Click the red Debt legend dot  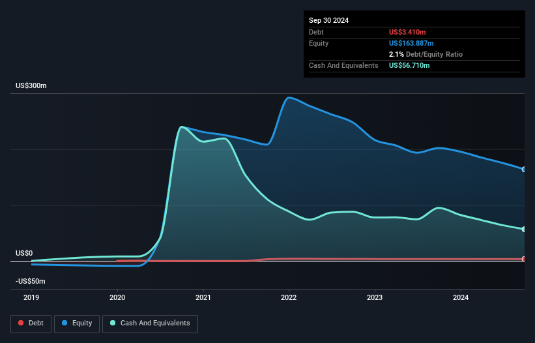click(x=21, y=323)
